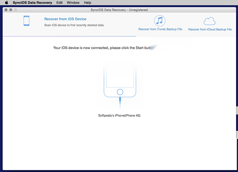Select Softpedia's iPhone(iPhone 4S) device label
The image size is (238, 172).
pyautogui.click(x=119, y=116)
